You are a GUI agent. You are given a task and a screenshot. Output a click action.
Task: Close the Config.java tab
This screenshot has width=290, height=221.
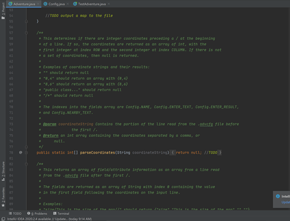[68, 4]
